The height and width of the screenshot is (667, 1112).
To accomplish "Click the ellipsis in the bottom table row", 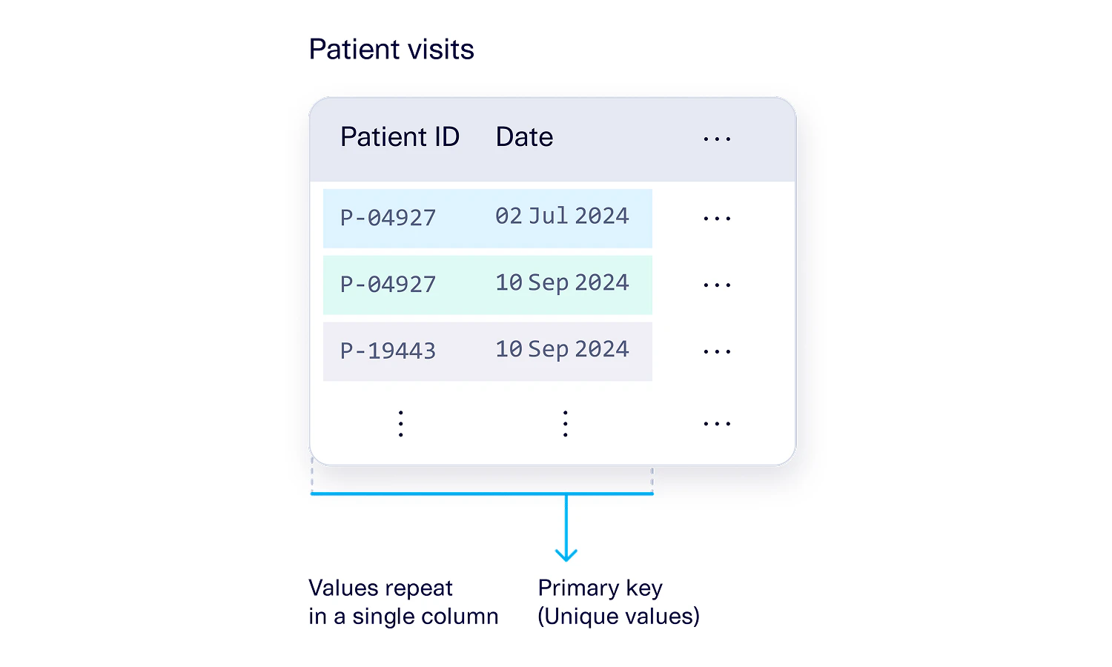I will point(717,424).
